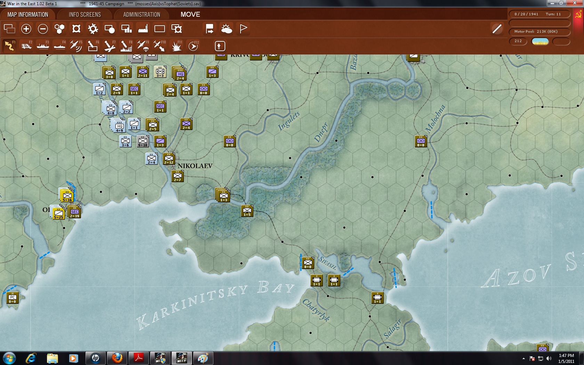Screen dimensions: 584x365
Task: Select the zoom in map tool
Action: [x=26, y=29]
